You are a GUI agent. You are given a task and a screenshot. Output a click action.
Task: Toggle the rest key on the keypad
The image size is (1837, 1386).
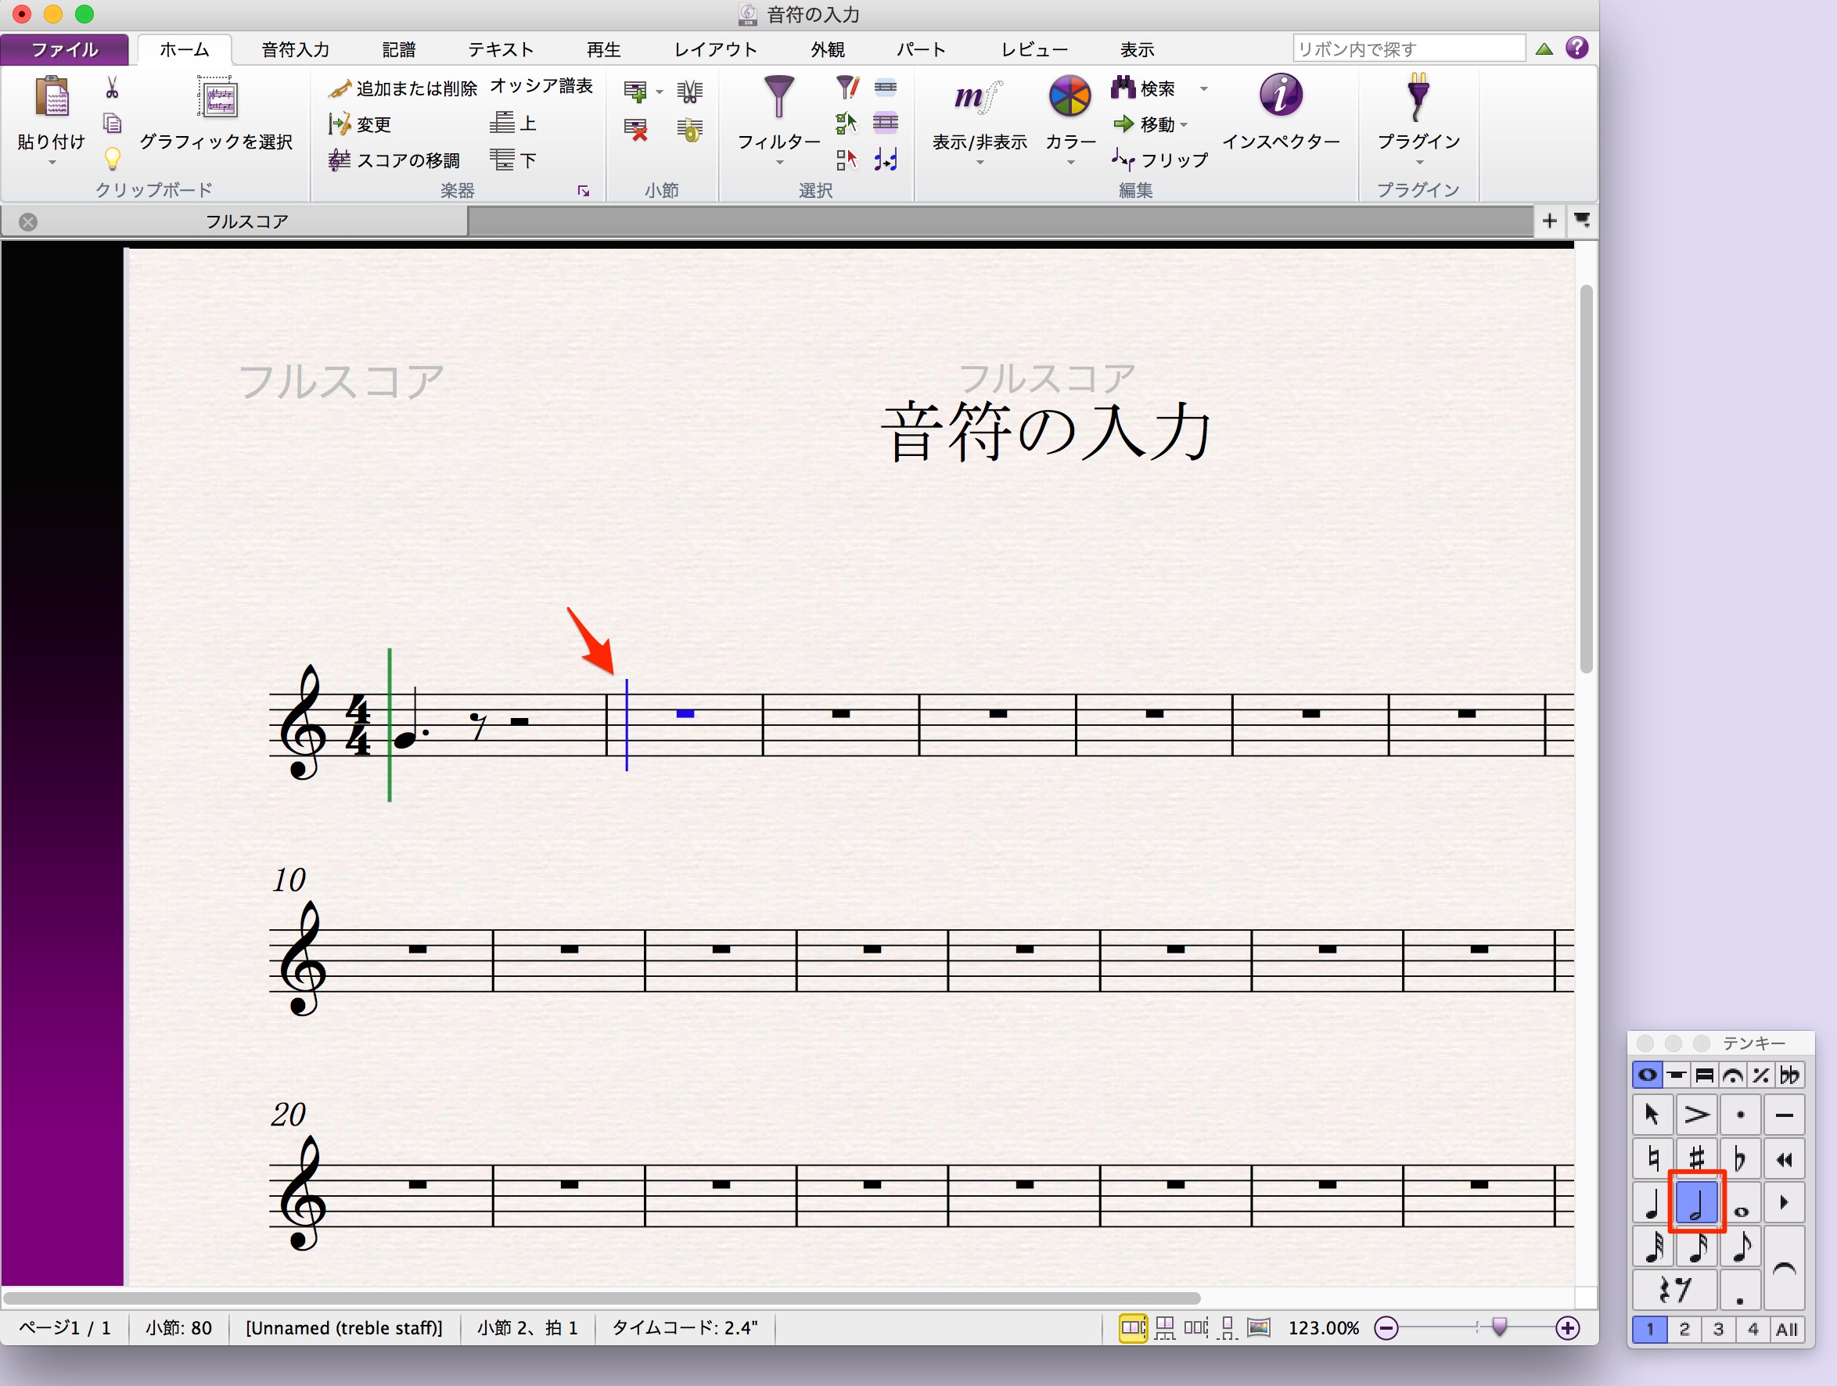click(x=1674, y=1291)
